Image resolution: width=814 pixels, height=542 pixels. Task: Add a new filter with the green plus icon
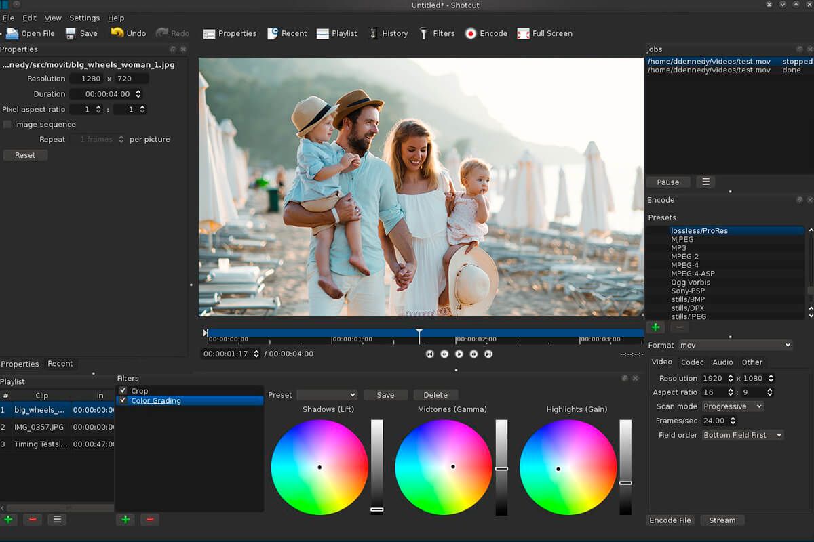pos(125,519)
